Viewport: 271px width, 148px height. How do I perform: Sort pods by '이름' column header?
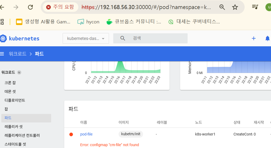[x=83, y=122]
